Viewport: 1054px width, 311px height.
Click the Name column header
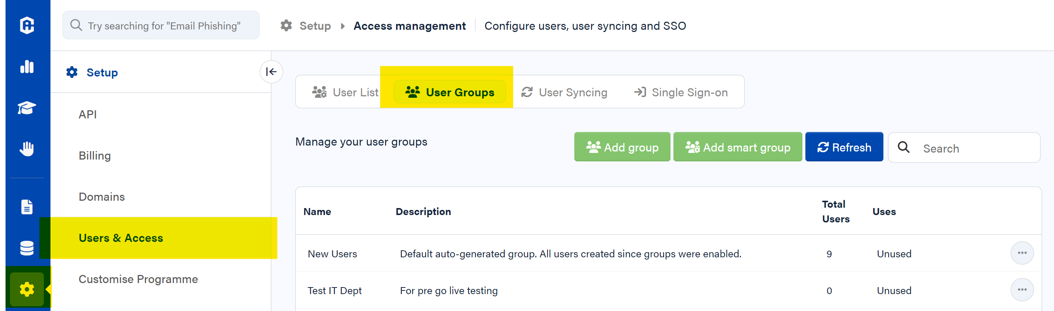(x=317, y=211)
